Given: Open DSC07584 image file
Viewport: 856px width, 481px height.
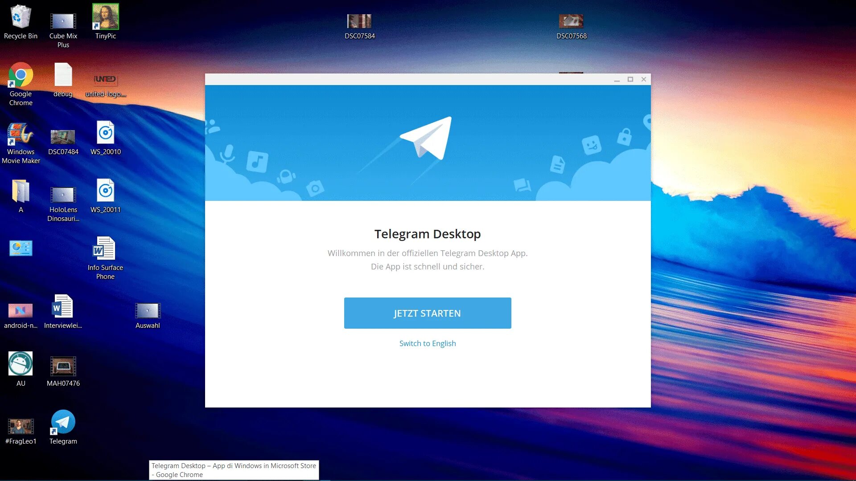Looking at the screenshot, I should coord(358,21).
